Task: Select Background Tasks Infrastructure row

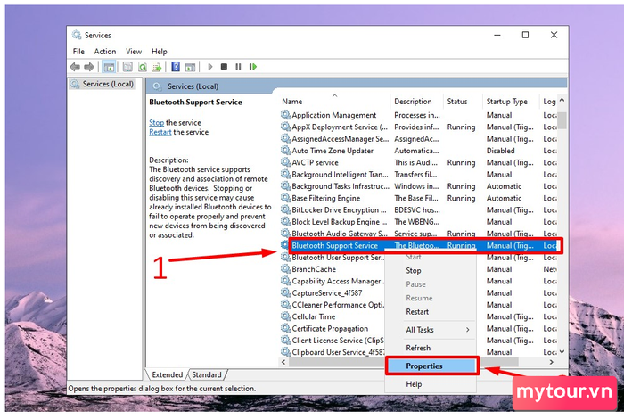Action: tap(418, 186)
